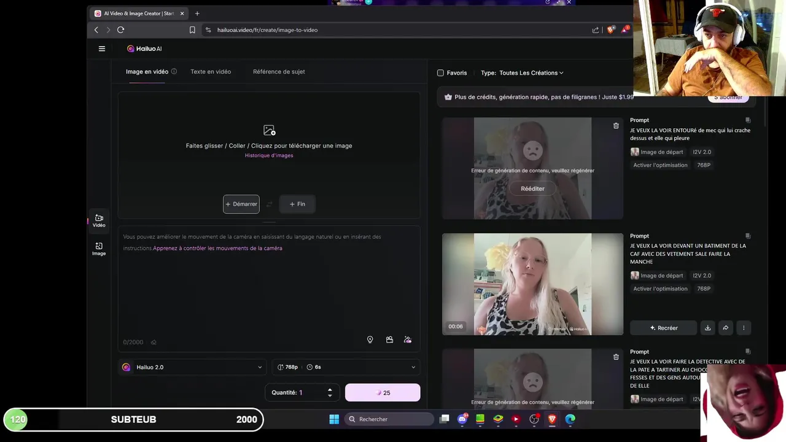Toggle the Favoris checkbox
The width and height of the screenshot is (786, 442).
tap(440, 72)
